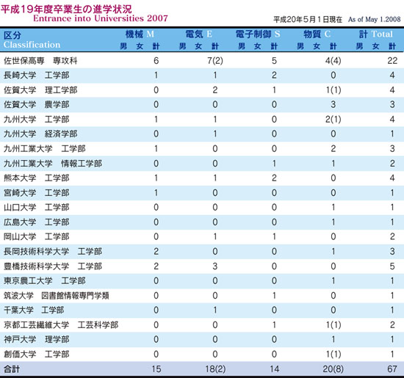Click the 物質 C column header
Screen dimensions: 404x378
(x=317, y=34)
